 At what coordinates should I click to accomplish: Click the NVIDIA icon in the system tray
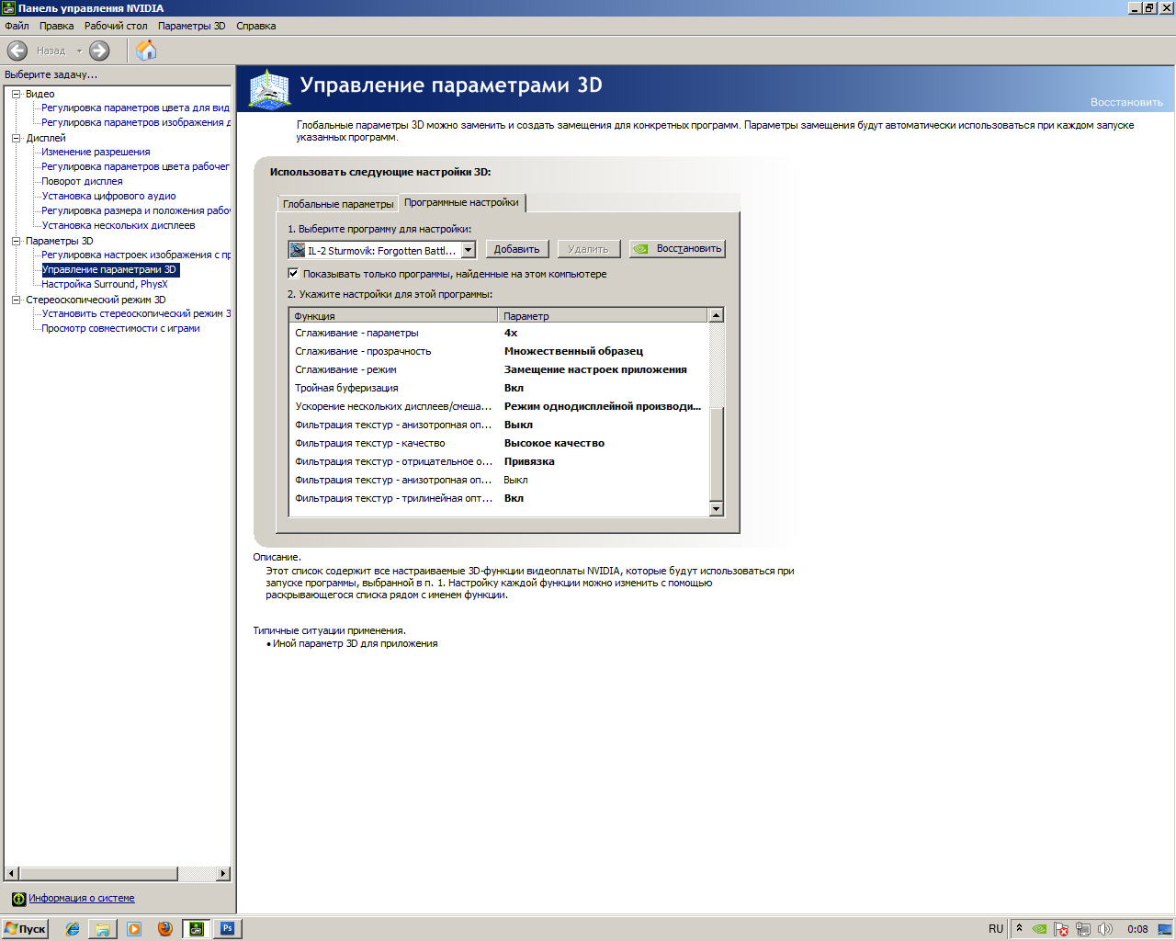click(x=1039, y=929)
